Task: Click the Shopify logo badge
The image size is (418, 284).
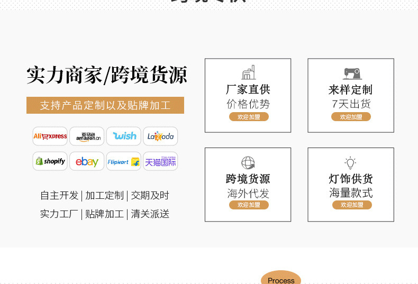Action: click(x=50, y=161)
